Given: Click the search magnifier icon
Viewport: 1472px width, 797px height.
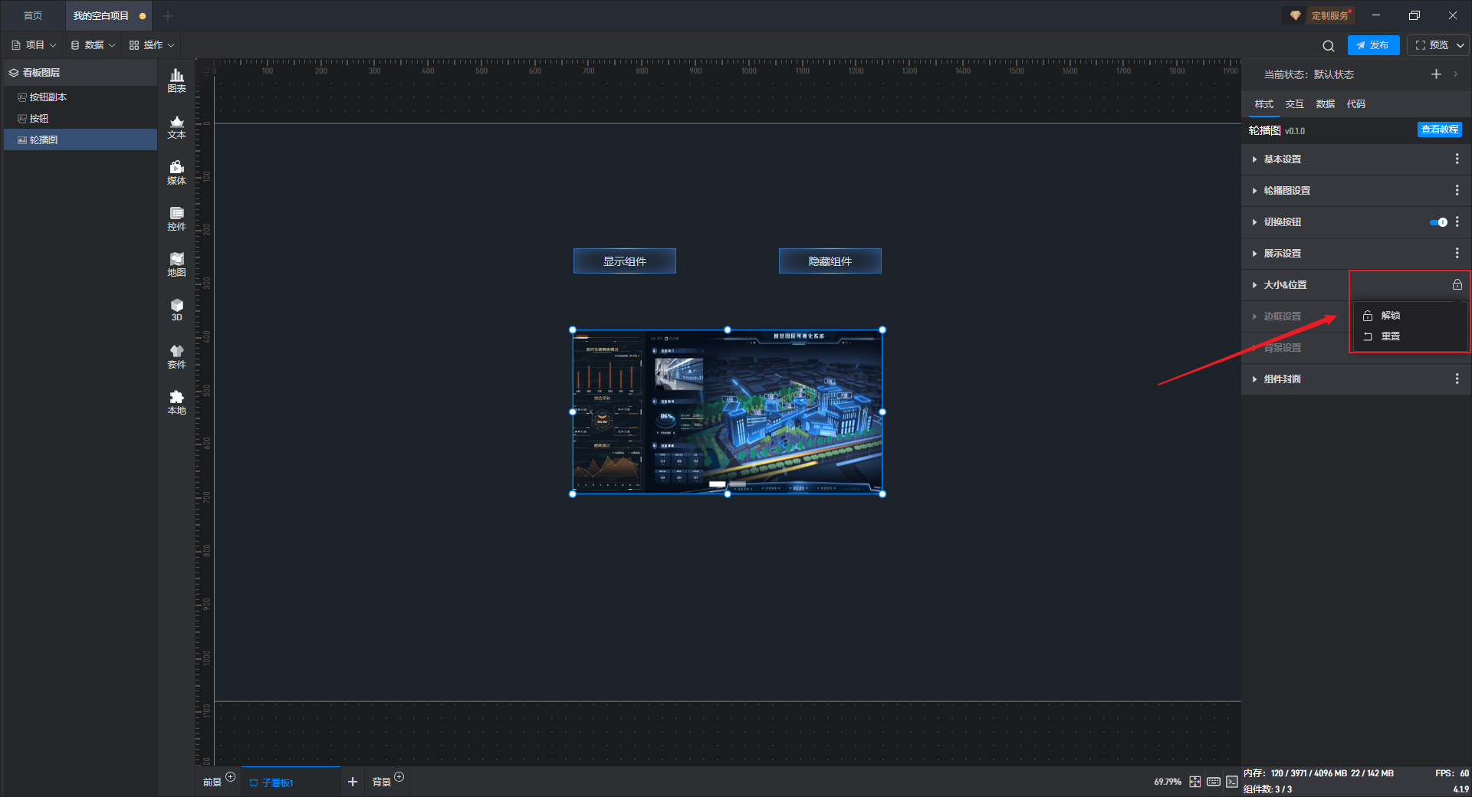Looking at the screenshot, I should click(x=1329, y=46).
